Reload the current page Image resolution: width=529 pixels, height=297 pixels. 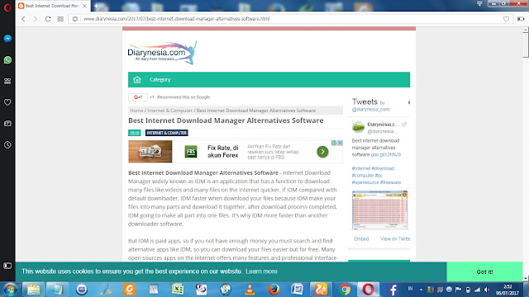pos(48,19)
